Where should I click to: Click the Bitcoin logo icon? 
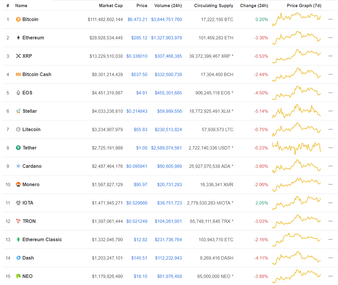click(18, 20)
